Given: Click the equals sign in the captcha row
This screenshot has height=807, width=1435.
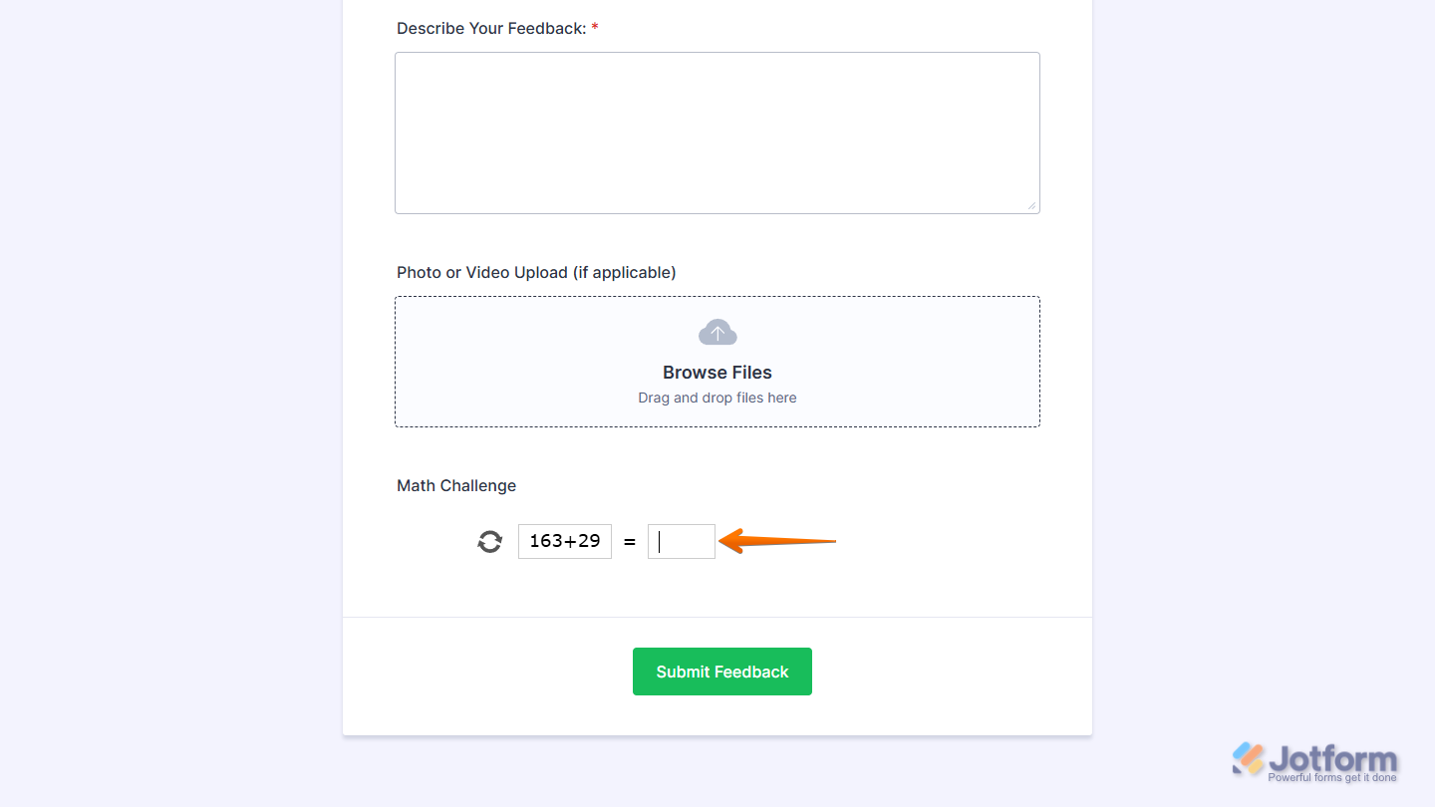Looking at the screenshot, I should click(630, 541).
